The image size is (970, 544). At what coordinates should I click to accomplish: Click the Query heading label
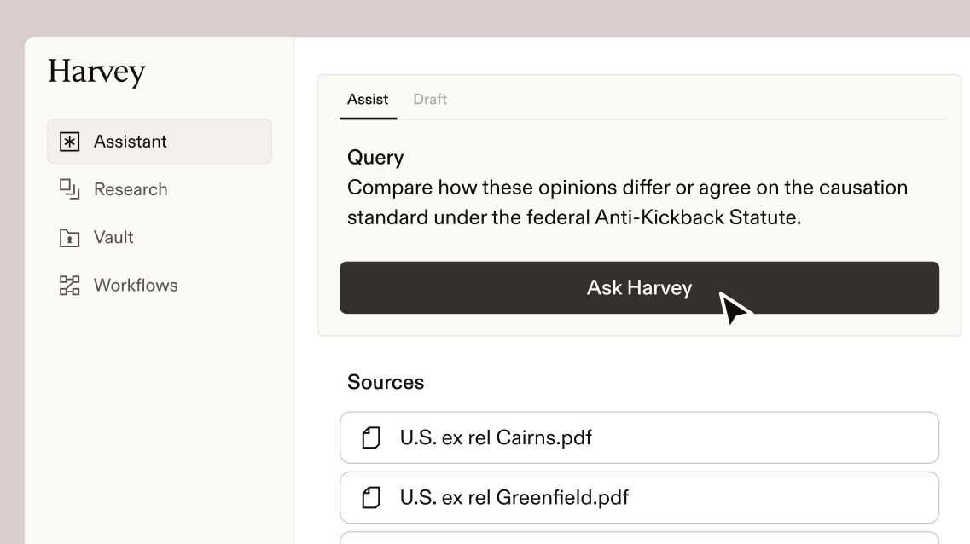coord(375,158)
